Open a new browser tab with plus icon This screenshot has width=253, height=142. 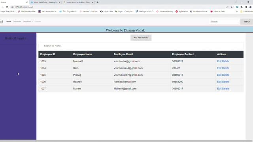coord(98,2)
